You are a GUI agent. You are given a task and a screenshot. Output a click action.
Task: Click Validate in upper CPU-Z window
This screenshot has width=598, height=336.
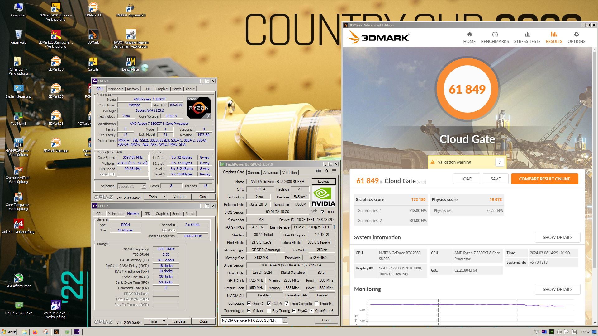[179, 197]
